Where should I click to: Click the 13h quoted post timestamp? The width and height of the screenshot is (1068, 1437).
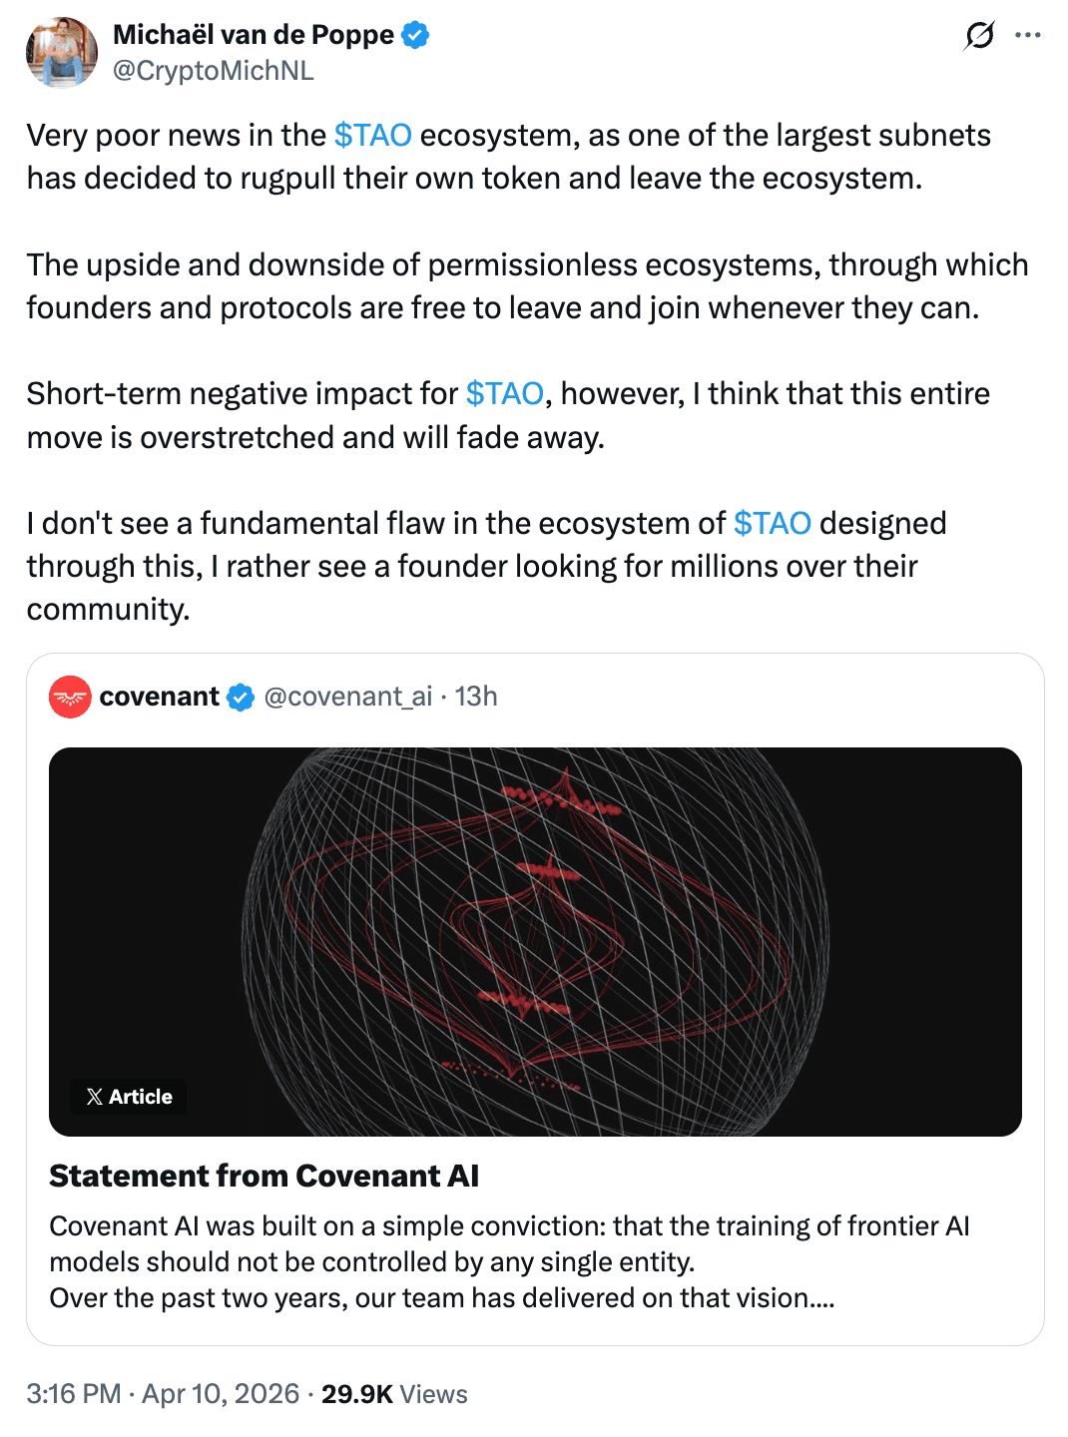[476, 697]
